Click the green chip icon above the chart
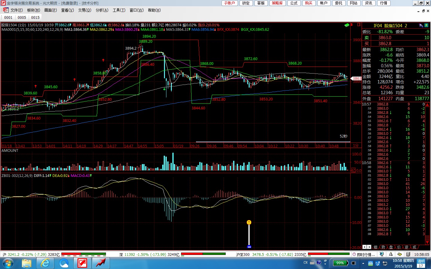This screenshot has width=431, height=269. click(x=347, y=25)
